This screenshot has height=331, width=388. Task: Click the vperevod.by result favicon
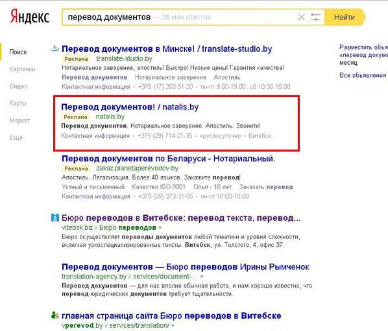[55, 315]
